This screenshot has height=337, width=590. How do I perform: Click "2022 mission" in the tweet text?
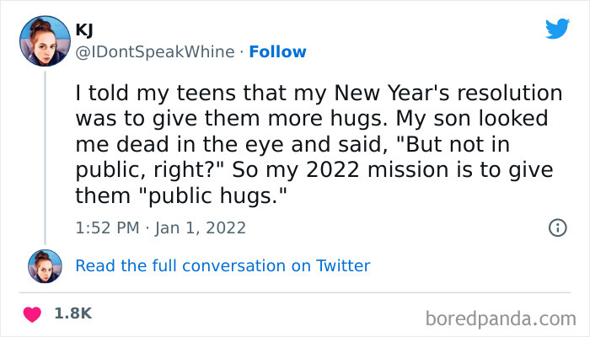pos(421,168)
